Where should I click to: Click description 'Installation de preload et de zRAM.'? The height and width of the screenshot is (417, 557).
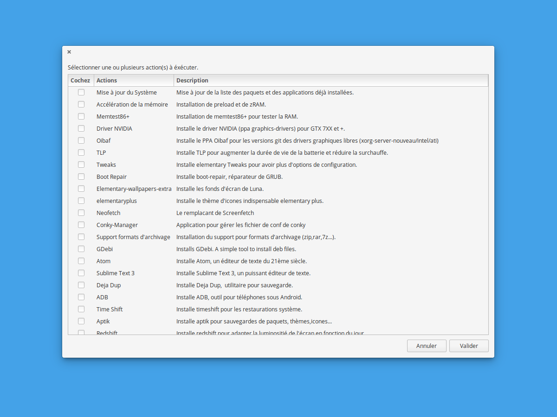(221, 104)
